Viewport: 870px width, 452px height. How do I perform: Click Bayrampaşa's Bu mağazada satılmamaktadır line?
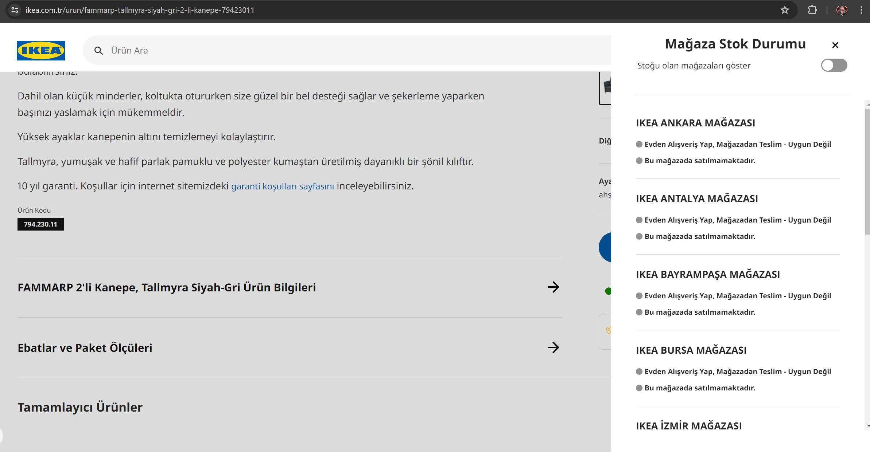(696, 313)
